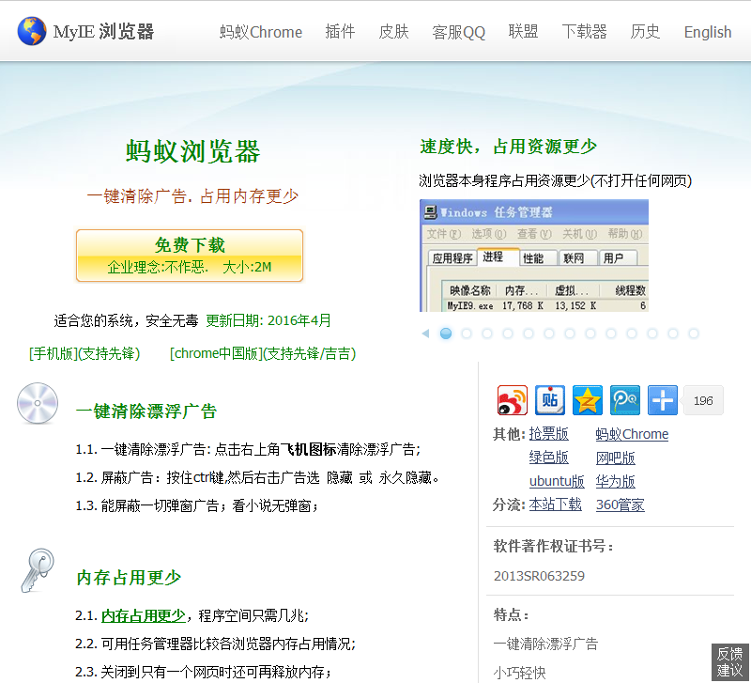Click the CD disc icon
751x683 pixels.
pyautogui.click(x=38, y=403)
